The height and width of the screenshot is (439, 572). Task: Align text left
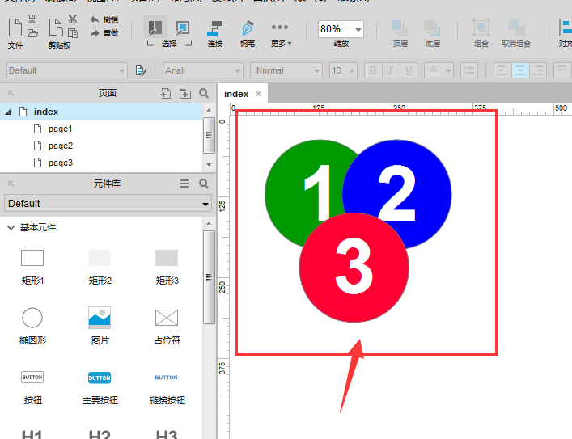click(x=502, y=70)
